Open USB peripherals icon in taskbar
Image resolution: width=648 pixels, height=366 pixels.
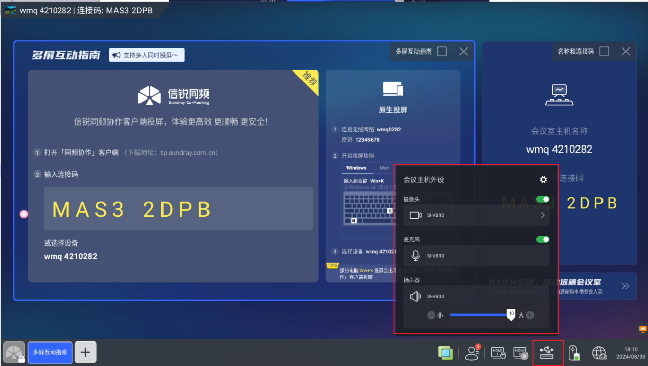click(547, 352)
